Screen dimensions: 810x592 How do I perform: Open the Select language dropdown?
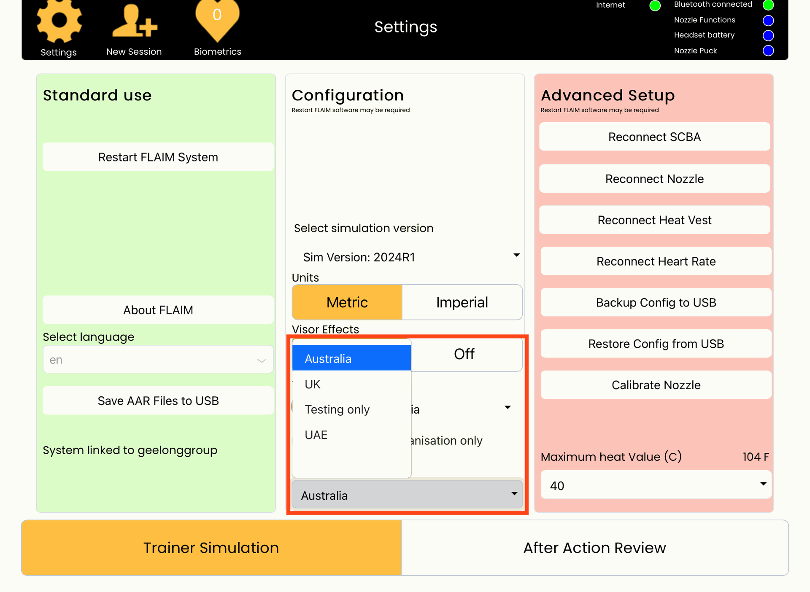pyautogui.click(x=158, y=360)
